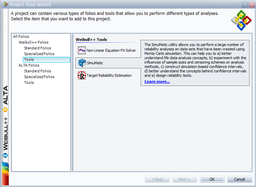Screen dimensions: 256x187
Task: Click the SimuMatic dice icon
Action: pyautogui.click(x=82, y=63)
